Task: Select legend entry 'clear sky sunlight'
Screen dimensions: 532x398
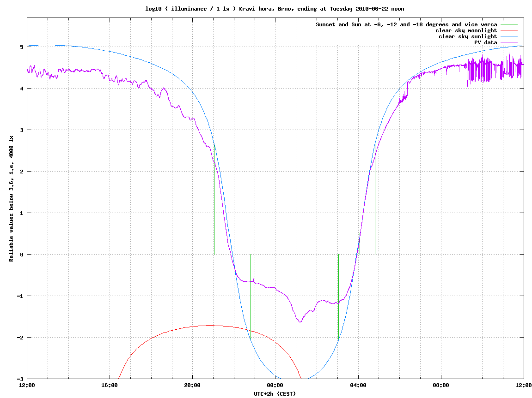Action: pyautogui.click(x=468, y=36)
